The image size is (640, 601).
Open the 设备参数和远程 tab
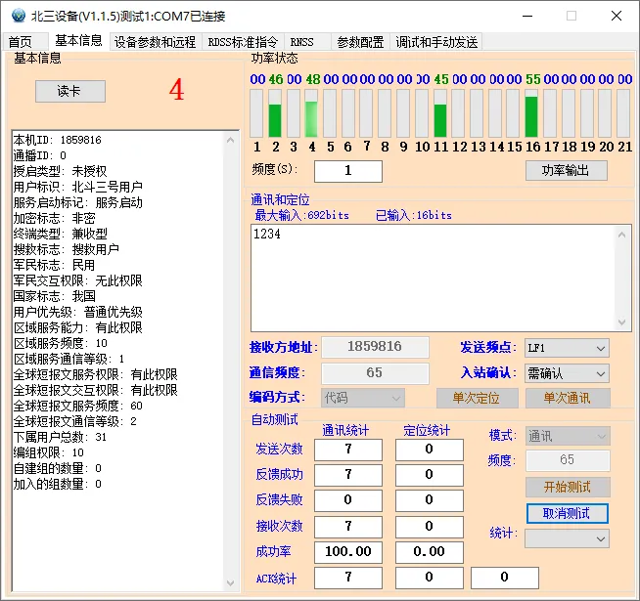pos(155,42)
